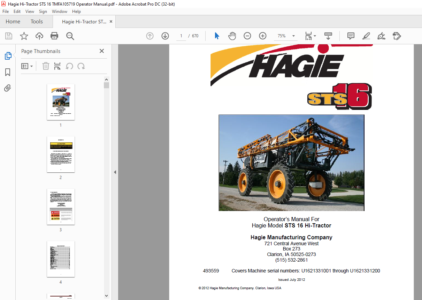Screen dimensions: 422x300
Task: Delete selected page trash icon
Action: click(46, 66)
